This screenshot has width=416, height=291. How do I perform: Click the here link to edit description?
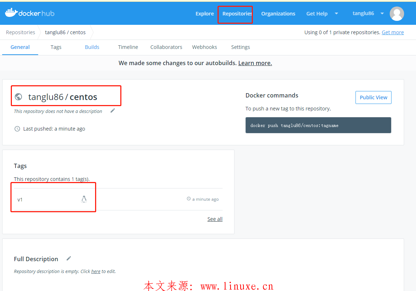[x=96, y=271]
